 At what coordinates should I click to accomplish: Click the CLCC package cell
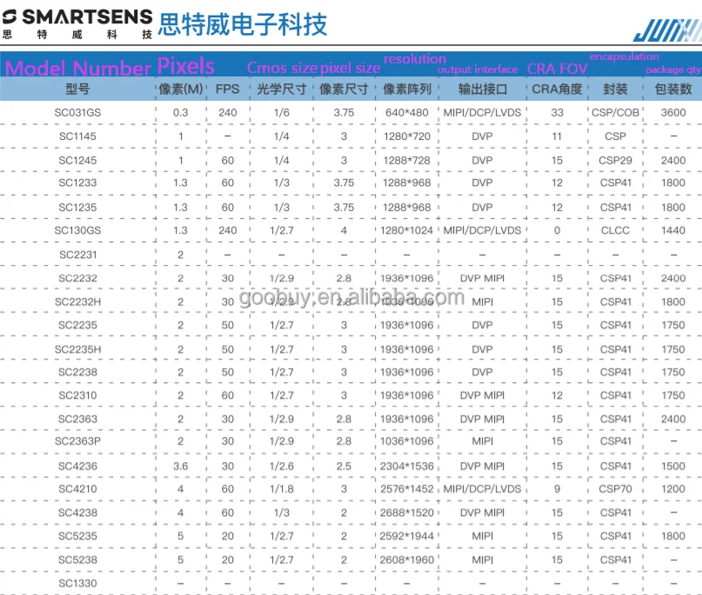click(615, 230)
